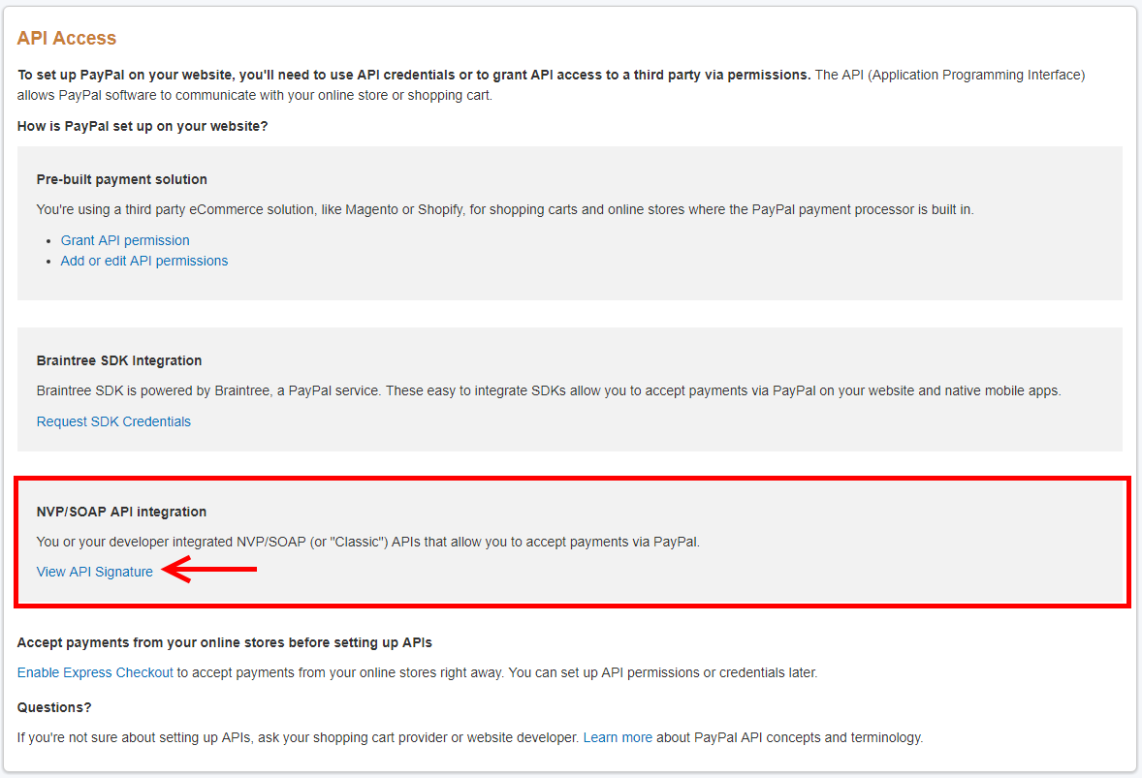Open the Grant API permission link

pos(124,240)
